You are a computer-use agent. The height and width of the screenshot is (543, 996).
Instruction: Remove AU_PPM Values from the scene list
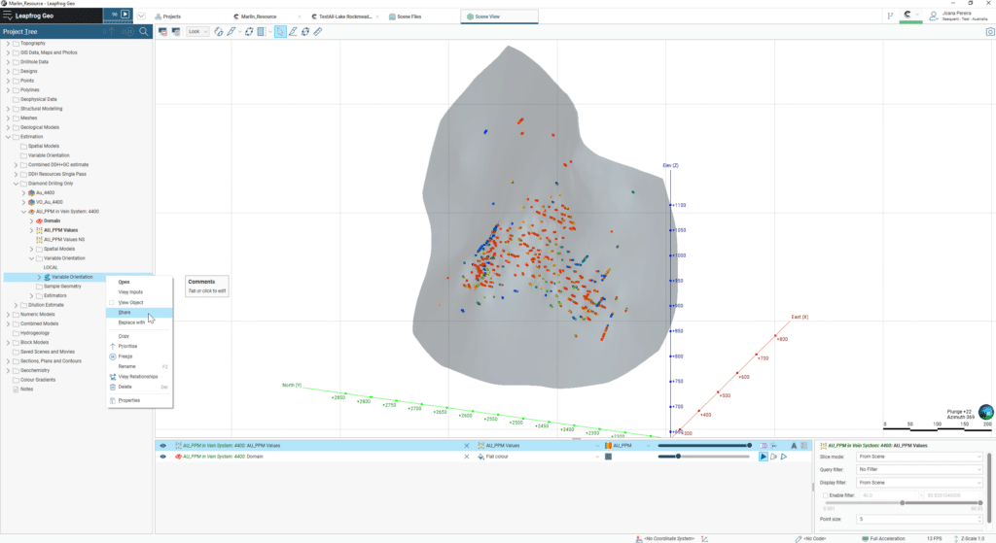pos(466,445)
